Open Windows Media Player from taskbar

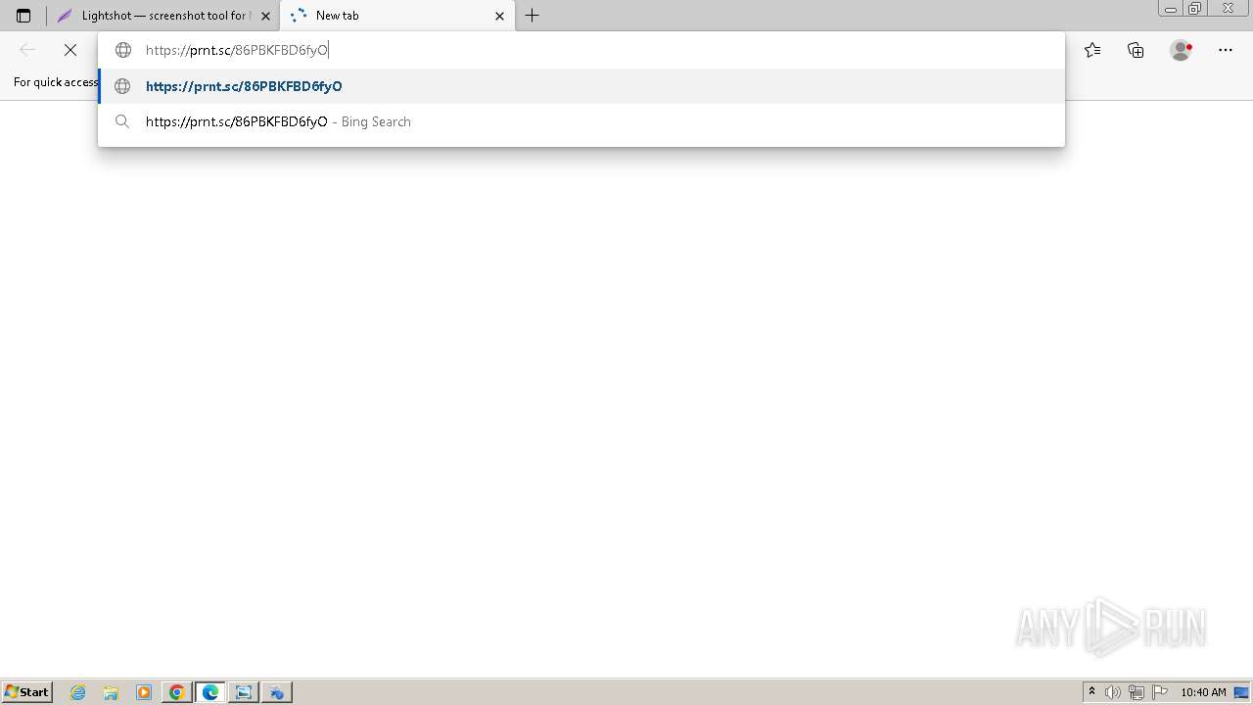point(144,692)
